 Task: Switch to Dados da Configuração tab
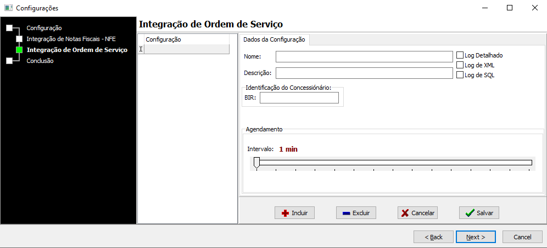tap(274, 39)
